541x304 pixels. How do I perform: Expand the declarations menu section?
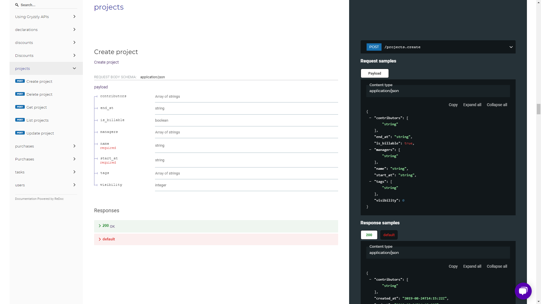(46, 30)
